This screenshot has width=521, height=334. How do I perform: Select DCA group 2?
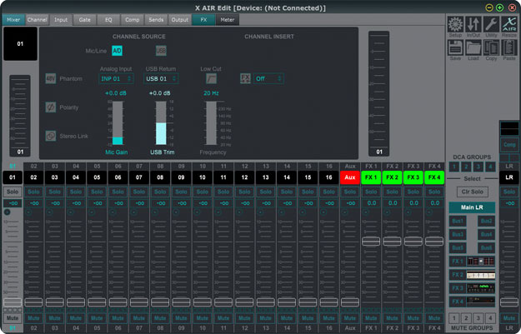pyautogui.click(x=466, y=167)
